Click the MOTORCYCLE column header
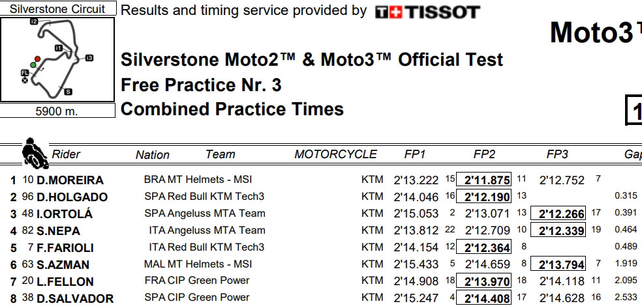The width and height of the screenshot is (642, 306). [335, 154]
